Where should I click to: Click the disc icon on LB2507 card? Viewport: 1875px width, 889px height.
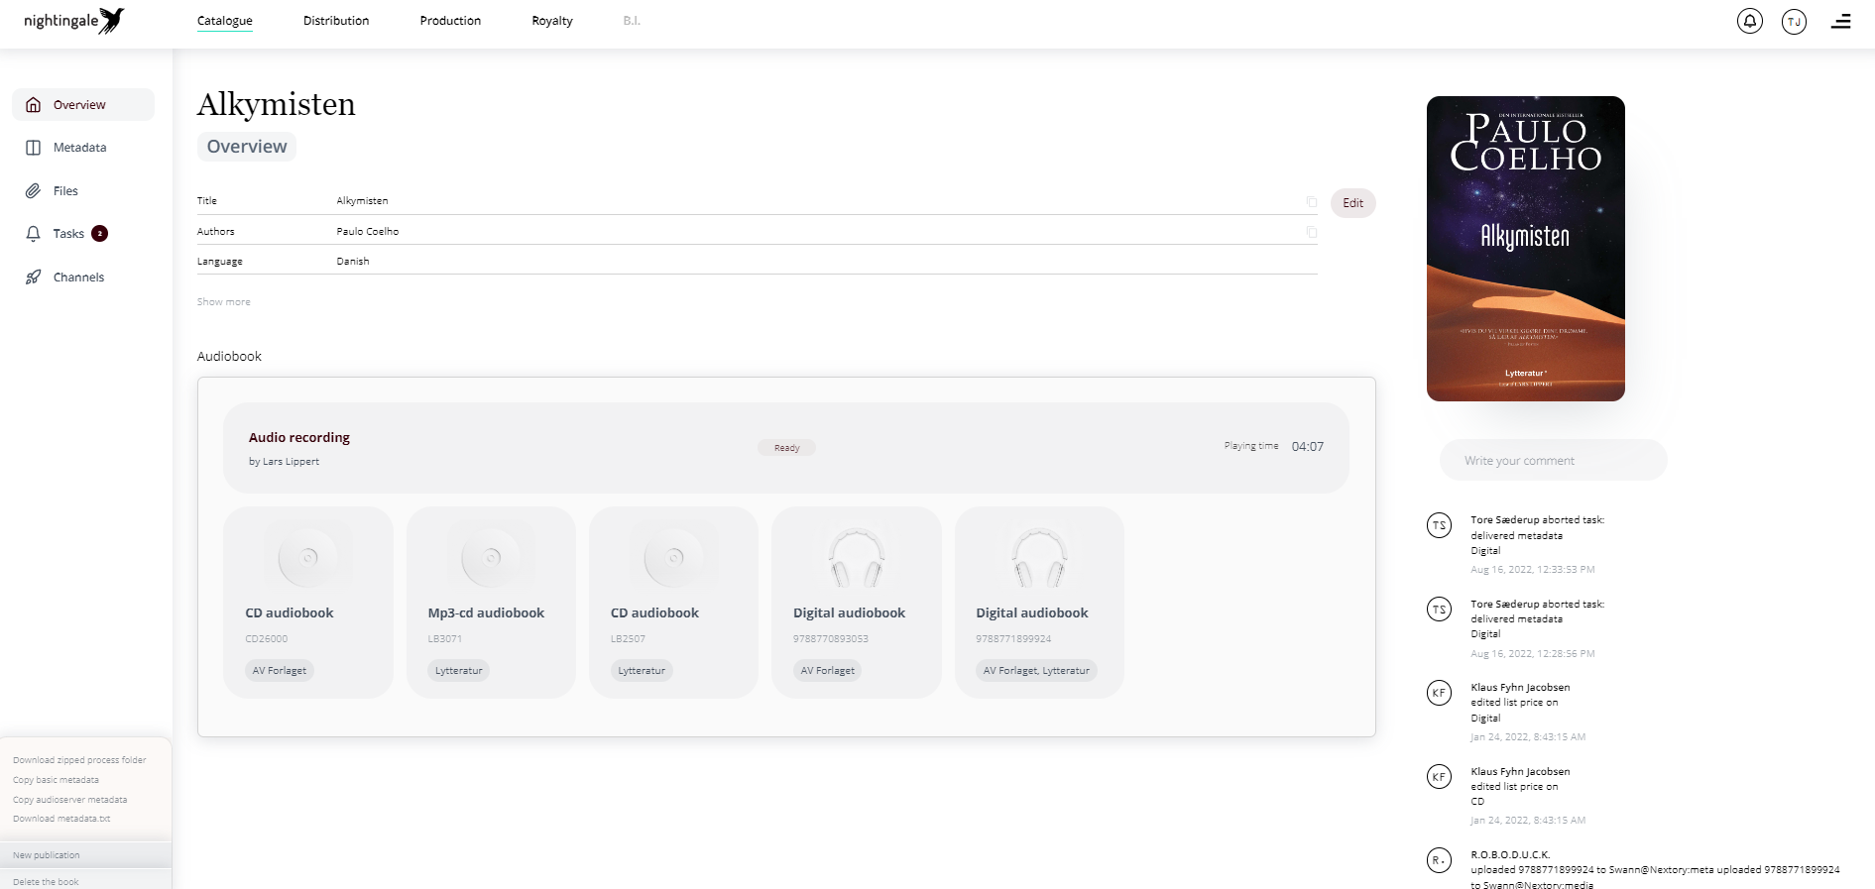coord(673,557)
